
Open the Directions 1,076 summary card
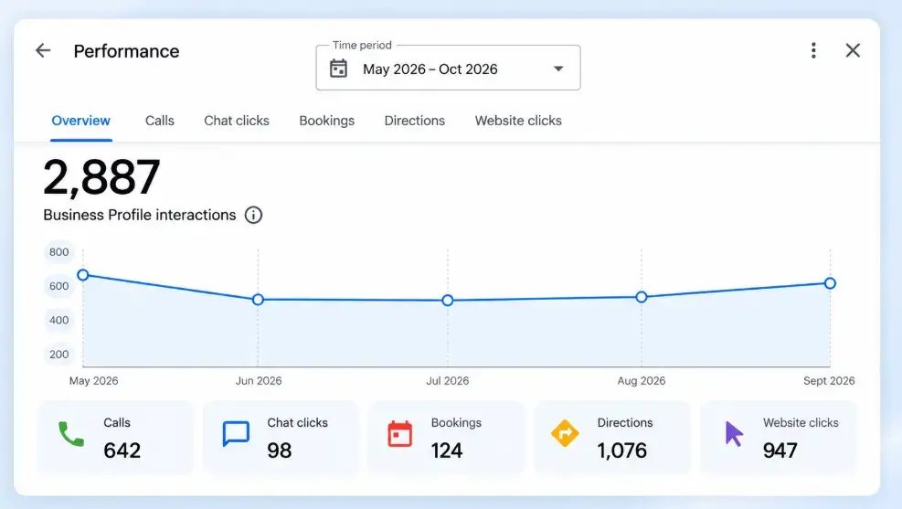click(x=612, y=439)
